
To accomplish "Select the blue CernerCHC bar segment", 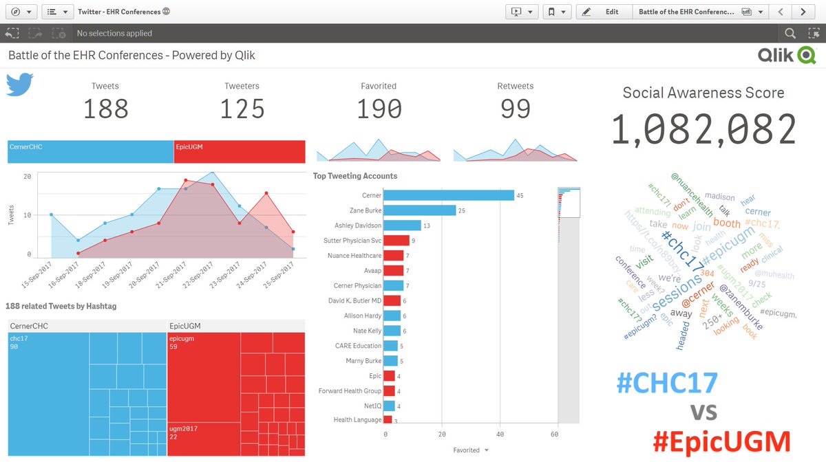I will click(x=90, y=152).
